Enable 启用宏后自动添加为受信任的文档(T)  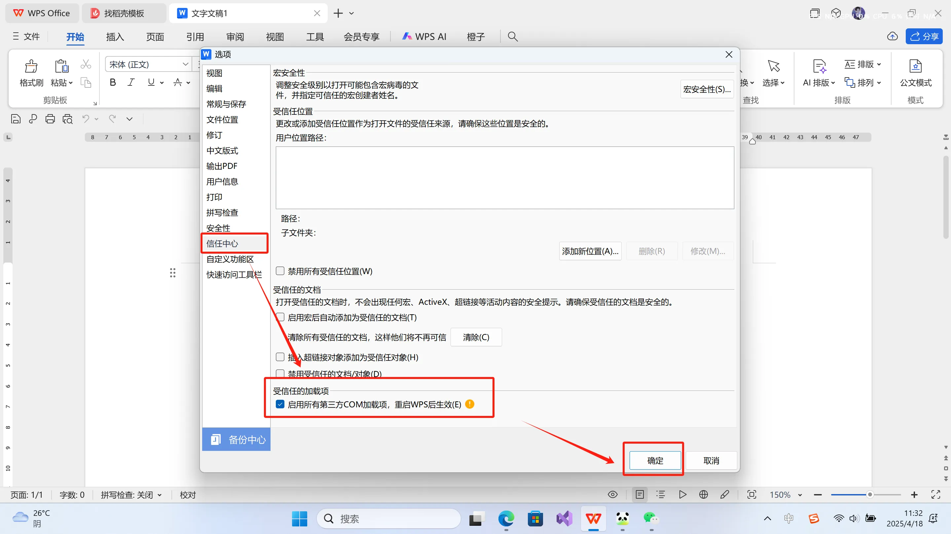[x=280, y=317]
